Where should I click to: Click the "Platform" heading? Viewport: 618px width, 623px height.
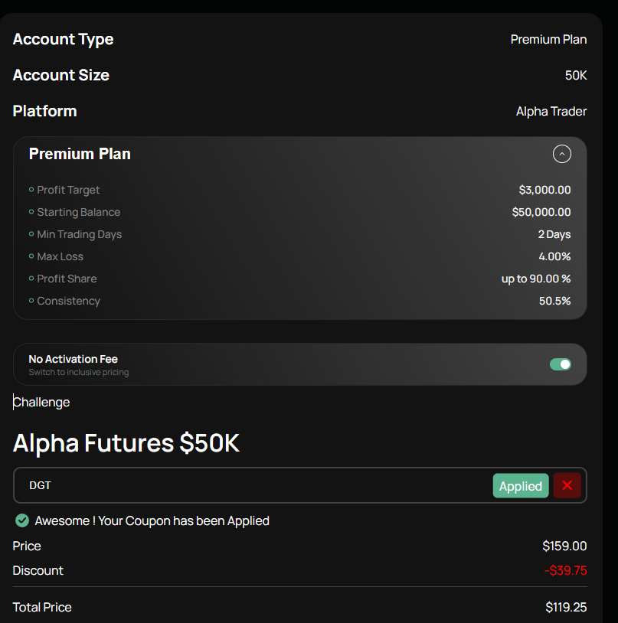pyautogui.click(x=44, y=111)
